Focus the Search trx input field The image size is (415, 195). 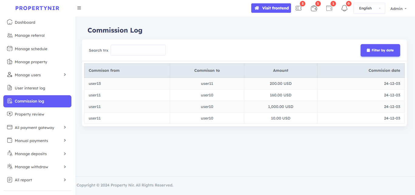138,50
